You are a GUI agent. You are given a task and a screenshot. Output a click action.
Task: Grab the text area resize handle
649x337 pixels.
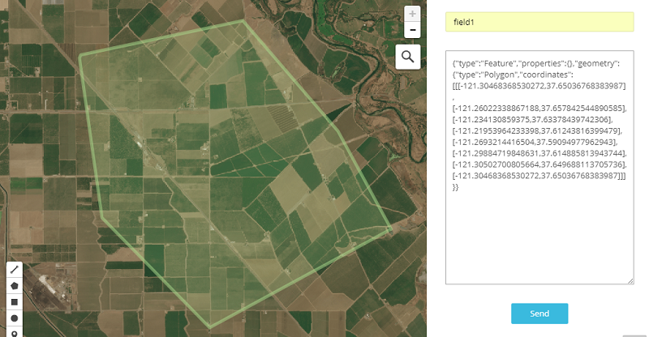tap(630, 281)
